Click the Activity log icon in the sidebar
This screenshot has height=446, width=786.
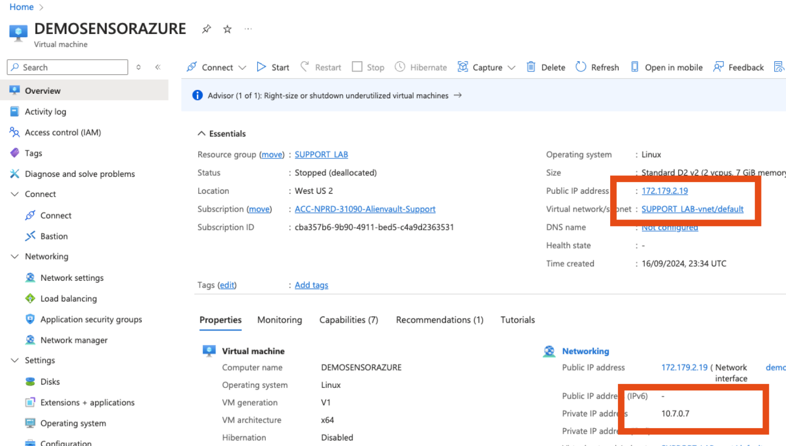(x=15, y=112)
